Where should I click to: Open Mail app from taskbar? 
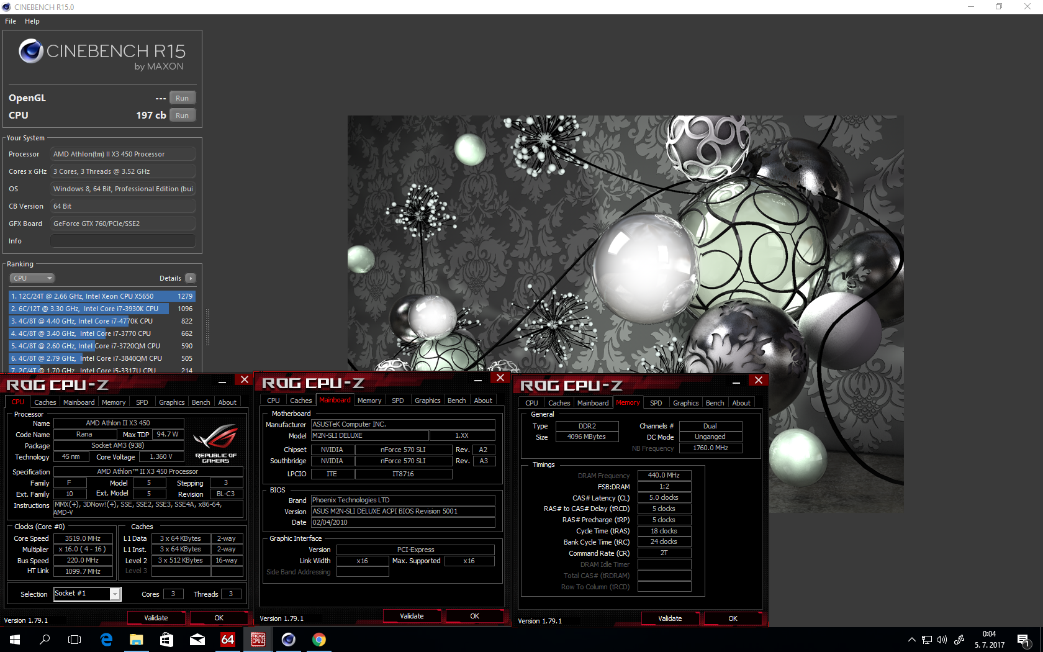point(197,640)
